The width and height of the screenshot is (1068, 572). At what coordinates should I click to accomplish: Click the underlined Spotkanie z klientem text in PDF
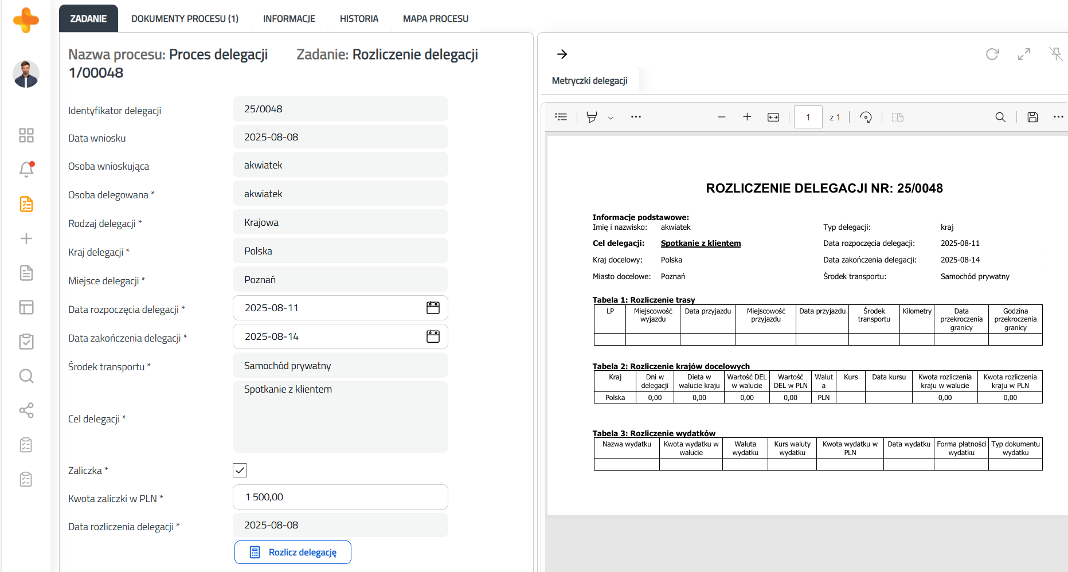tap(701, 243)
